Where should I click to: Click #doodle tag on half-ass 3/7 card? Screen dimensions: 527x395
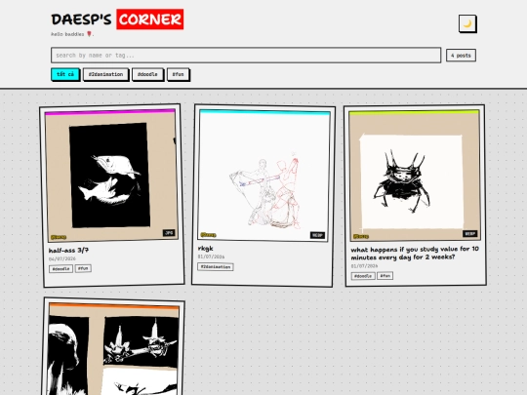61,269
